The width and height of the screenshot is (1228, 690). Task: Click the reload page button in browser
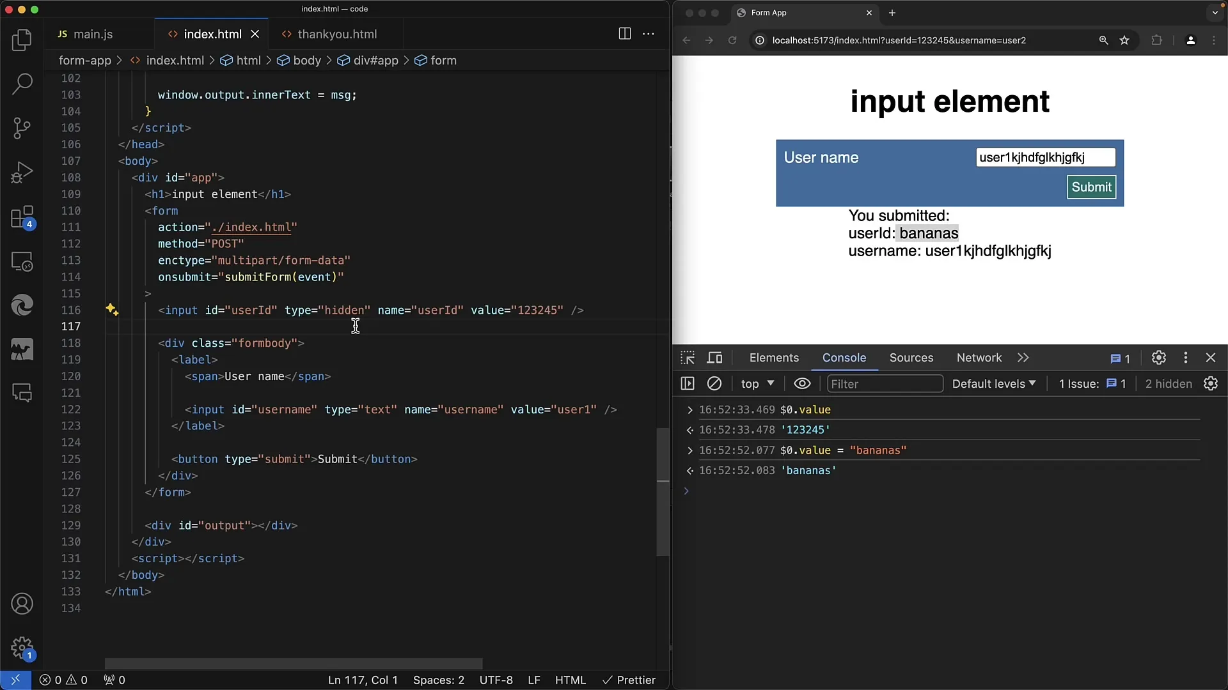click(732, 40)
